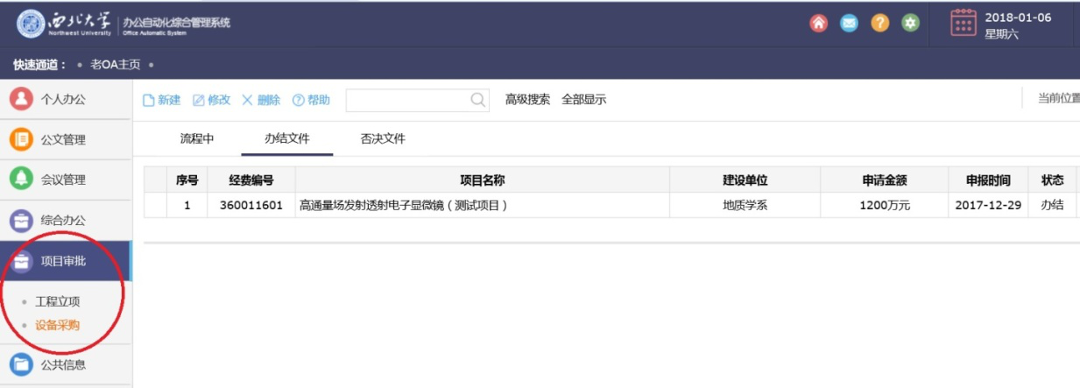The image size is (1080, 388).
Task: Click the 帮助 help toolbar button
Action: pyautogui.click(x=311, y=100)
